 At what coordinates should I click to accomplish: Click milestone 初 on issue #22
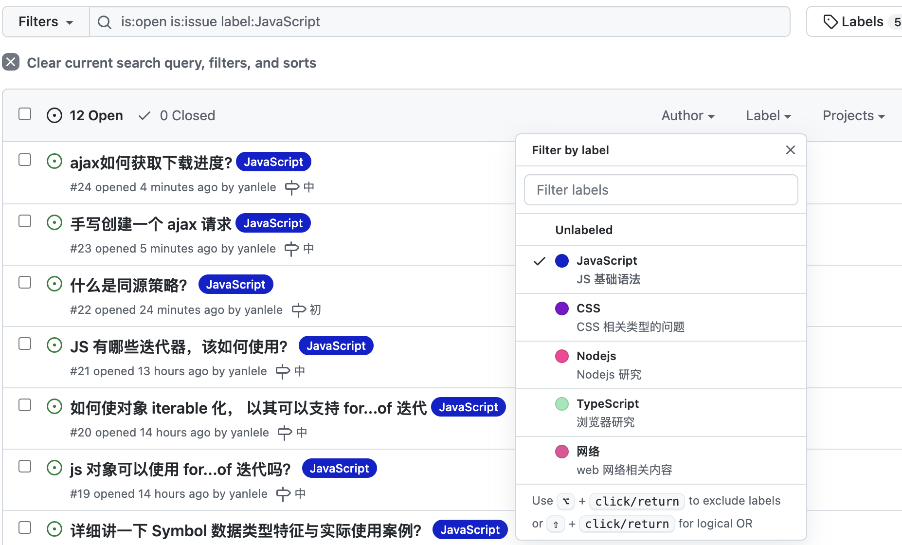(306, 310)
